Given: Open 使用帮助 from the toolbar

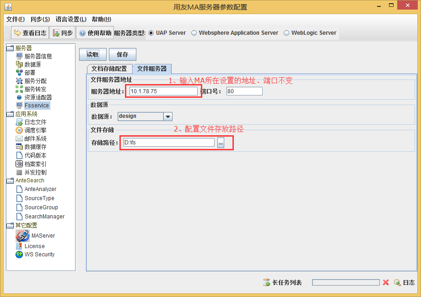Looking at the screenshot, I should click(x=95, y=33).
